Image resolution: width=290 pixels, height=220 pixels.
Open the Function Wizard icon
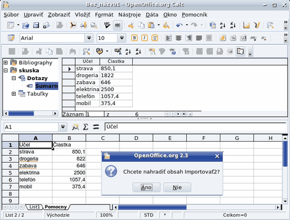(75, 127)
